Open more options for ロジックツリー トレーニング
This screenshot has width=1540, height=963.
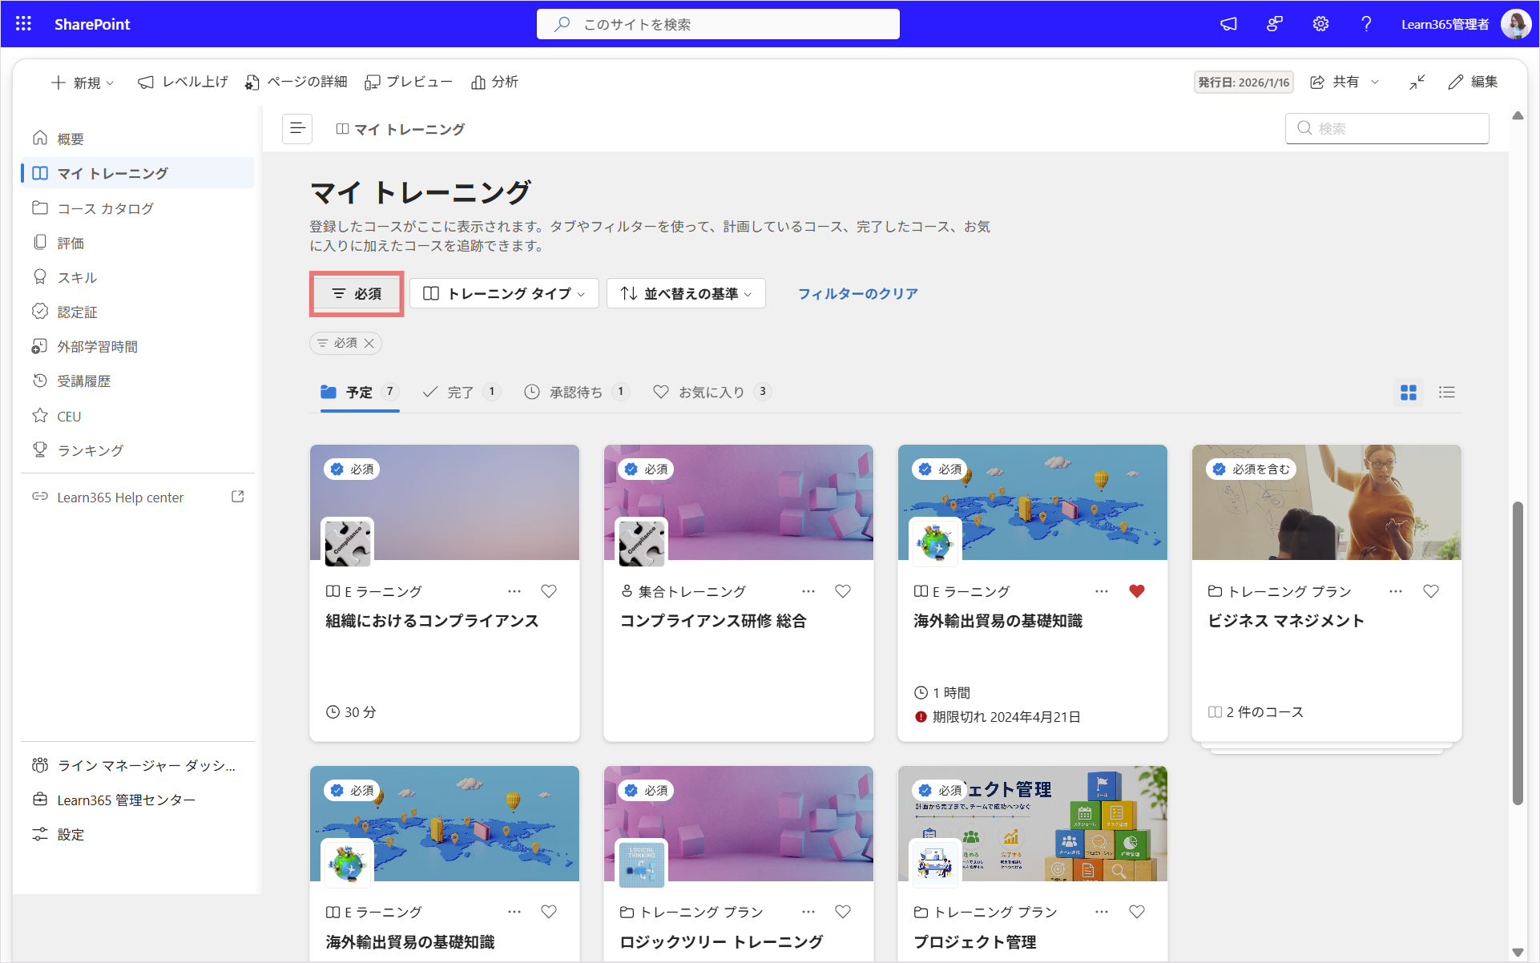pos(808,912)
